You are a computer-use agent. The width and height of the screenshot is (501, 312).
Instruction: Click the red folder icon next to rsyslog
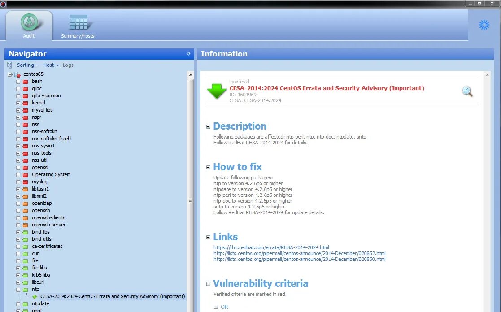(x=25, y=182)
